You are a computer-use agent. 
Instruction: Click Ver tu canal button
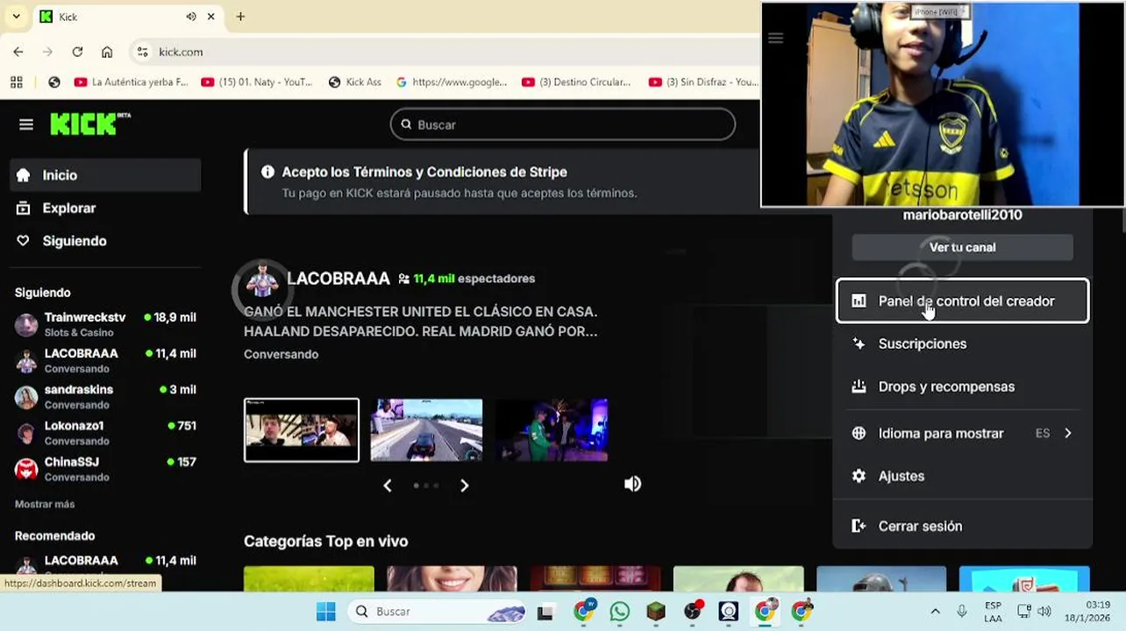pyautogui.click(x=962, y=247)
